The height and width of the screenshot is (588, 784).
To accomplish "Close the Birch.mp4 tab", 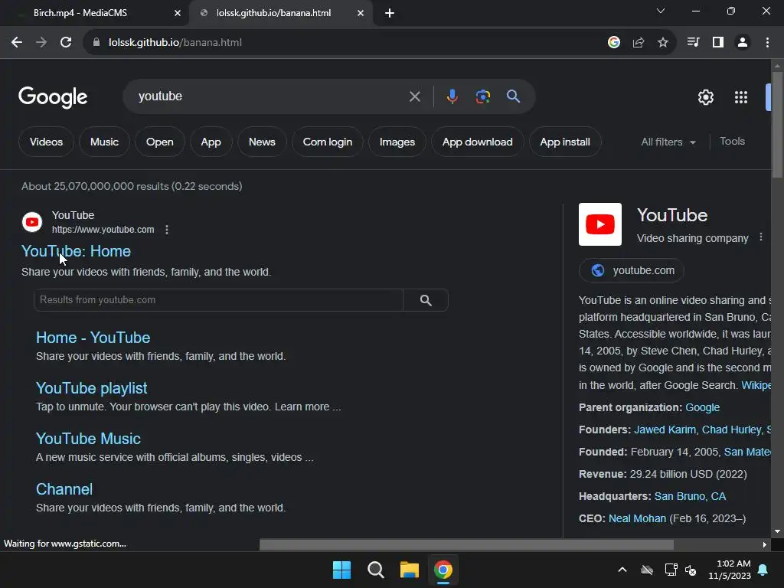I will coord(178,13).
